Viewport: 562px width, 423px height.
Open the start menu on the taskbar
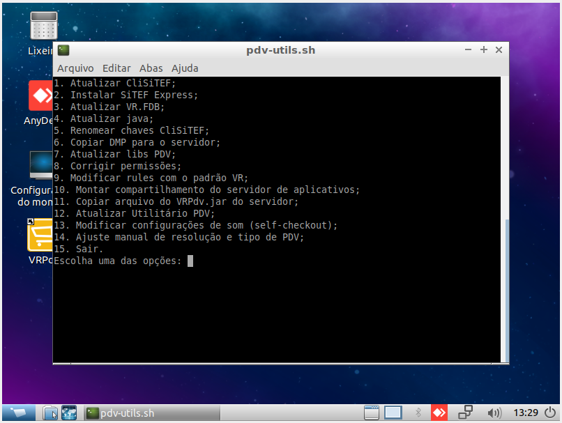tap(18, 413)
